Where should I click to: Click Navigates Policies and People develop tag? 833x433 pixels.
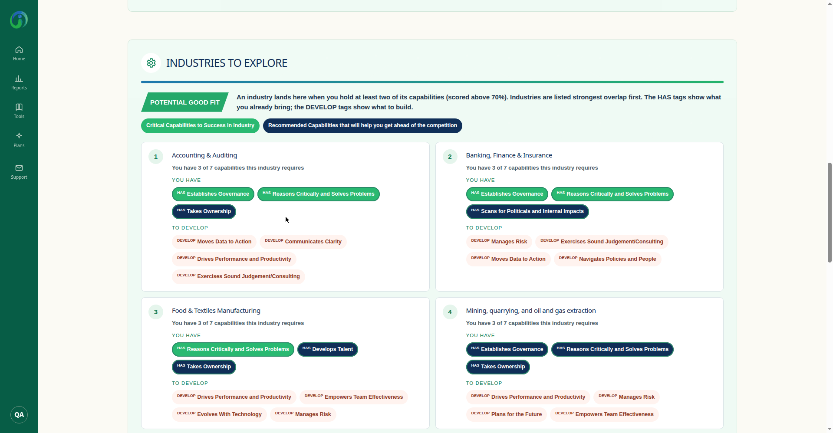607,259
